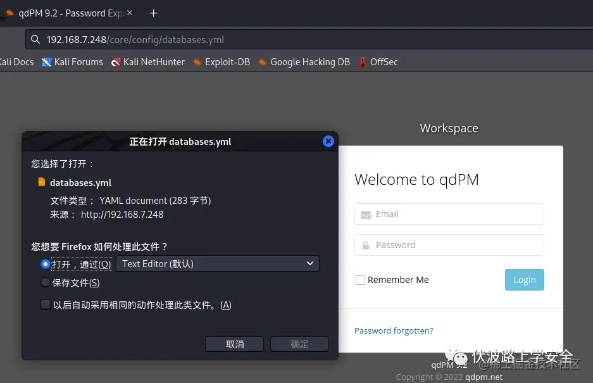The height and width of the screenshot is (383, 593).
Task: Click the Cancel (取消) button
Action: pyautogui.click(x=234, y=344)
